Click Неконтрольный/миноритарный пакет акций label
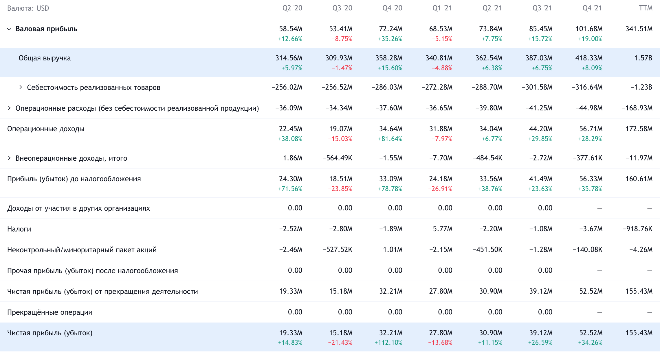 pyautogui.click(x=82, y=250)
